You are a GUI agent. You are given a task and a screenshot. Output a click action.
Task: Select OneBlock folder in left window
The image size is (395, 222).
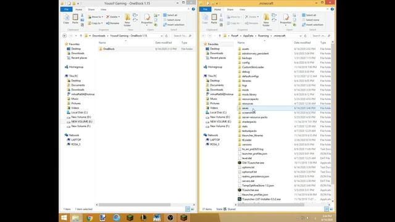point(109,49)
